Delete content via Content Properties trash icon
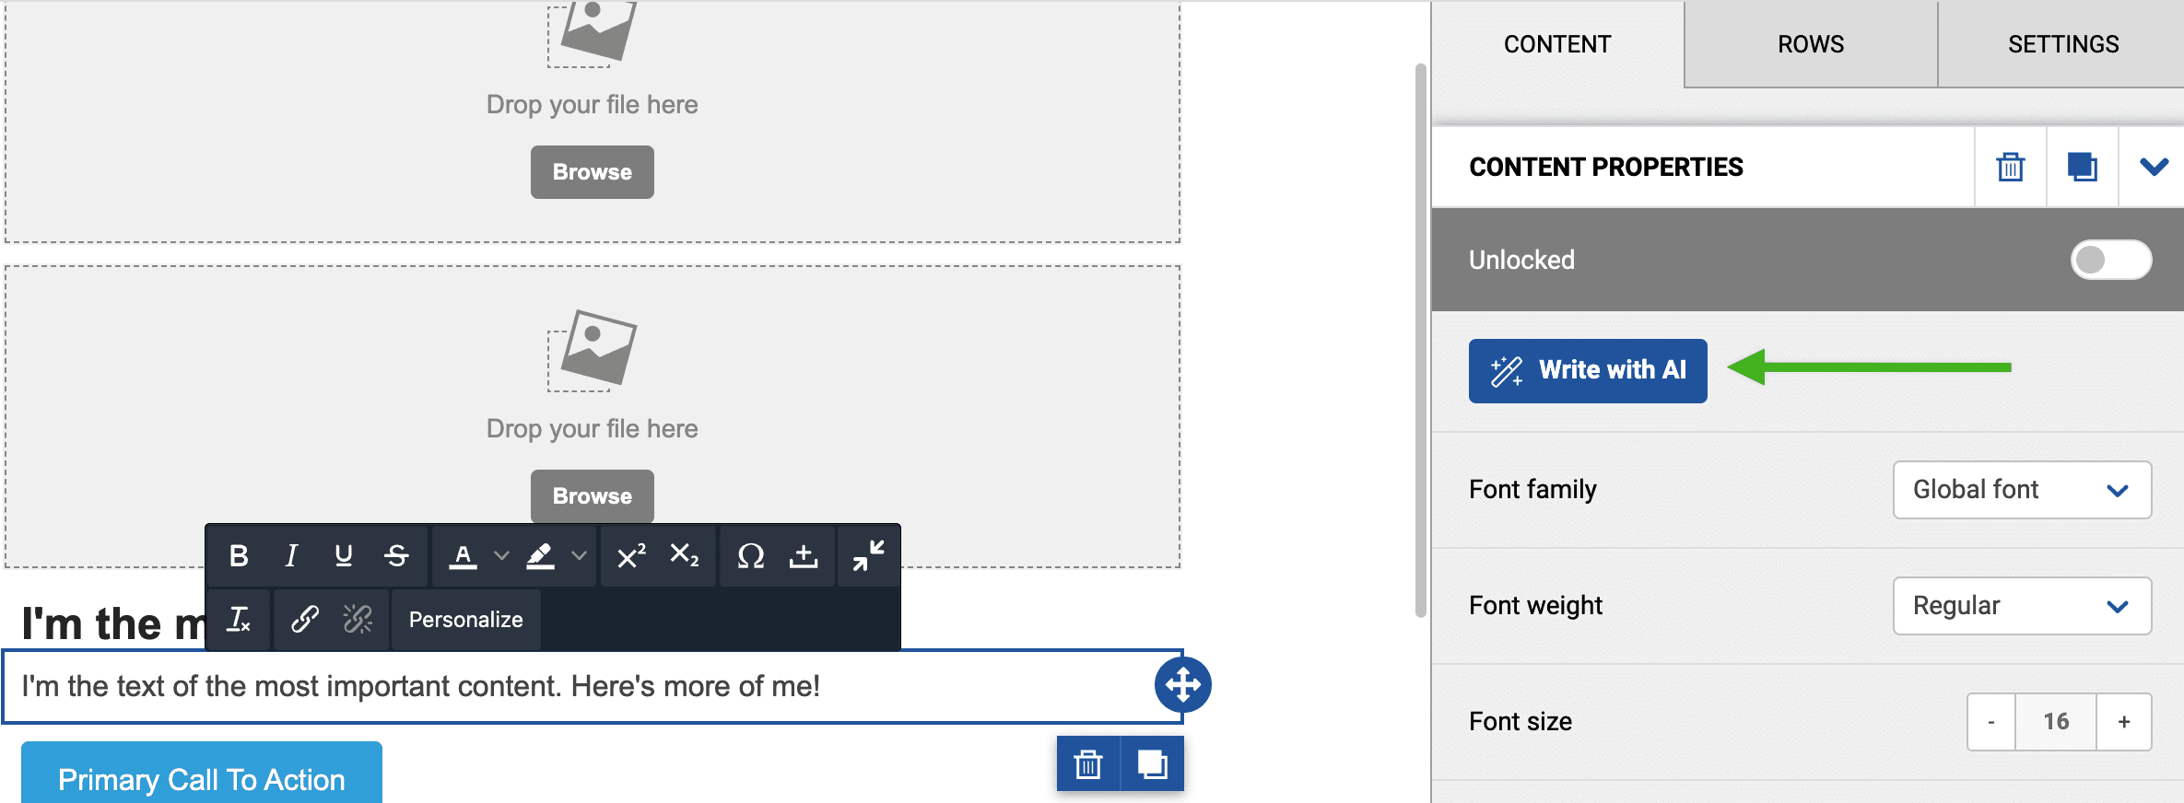 coord(2010,167)
